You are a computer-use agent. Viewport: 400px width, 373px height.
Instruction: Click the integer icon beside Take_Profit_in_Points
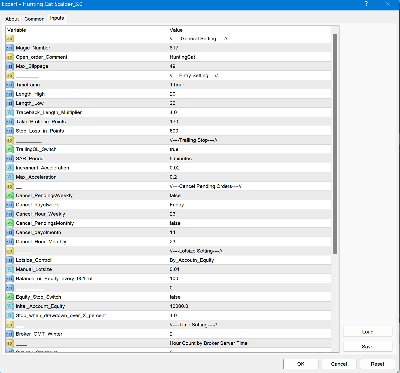(10, 122)
